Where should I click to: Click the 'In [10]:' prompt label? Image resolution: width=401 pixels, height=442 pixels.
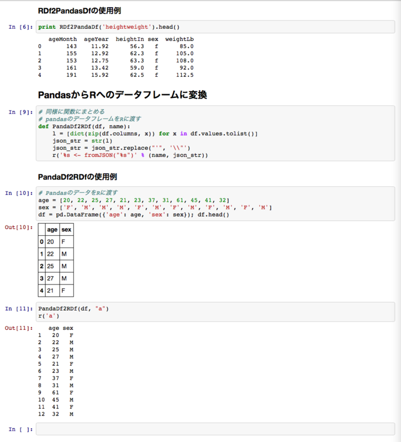[19, 193]
